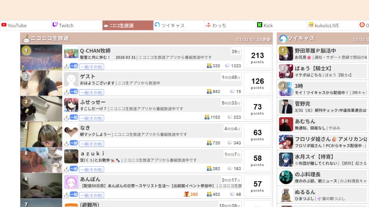Click the YouTube logo icon in tabs
Screen dimensions: 369x207
pos(4,25)
